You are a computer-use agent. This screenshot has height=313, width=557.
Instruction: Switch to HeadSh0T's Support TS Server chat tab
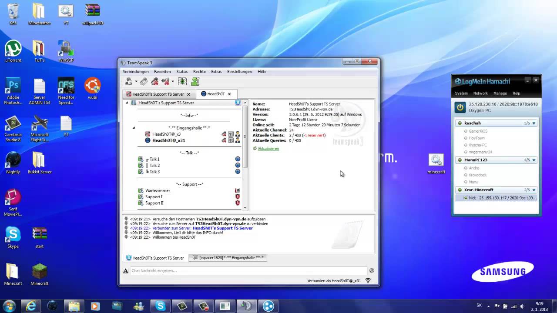click(155, 258)
